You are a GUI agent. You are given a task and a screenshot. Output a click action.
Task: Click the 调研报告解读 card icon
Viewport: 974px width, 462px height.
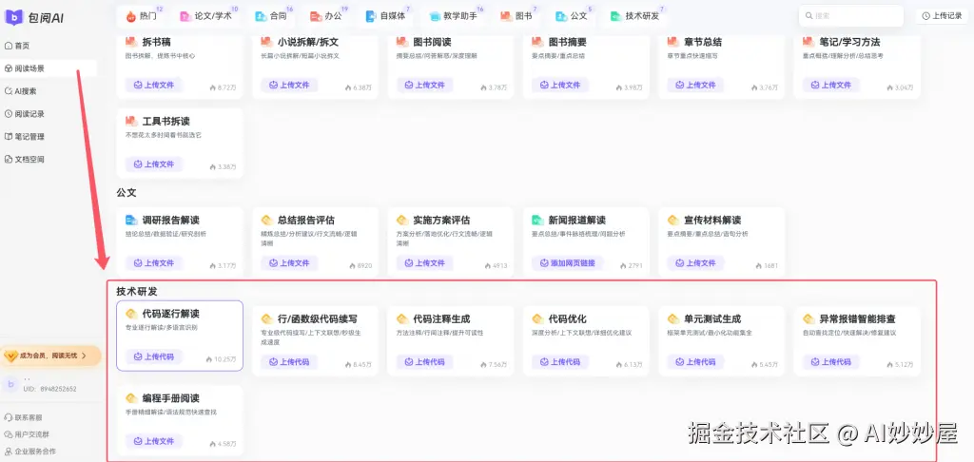tap(131, 221)
